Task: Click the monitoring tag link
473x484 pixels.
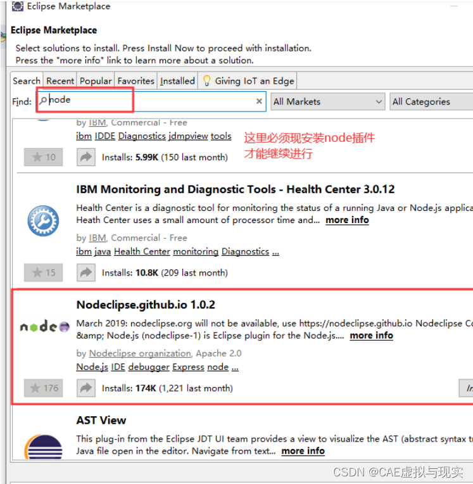Action: (196, 252)
